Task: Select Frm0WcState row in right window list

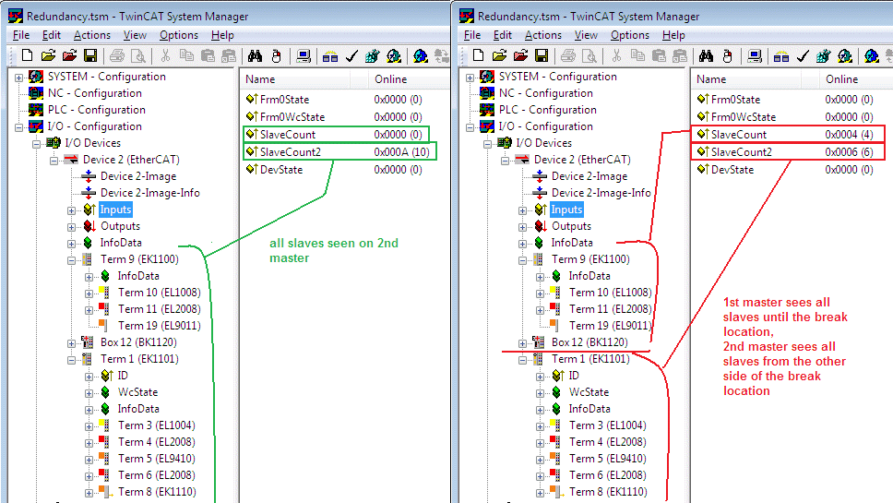Action: coord(785,117)
